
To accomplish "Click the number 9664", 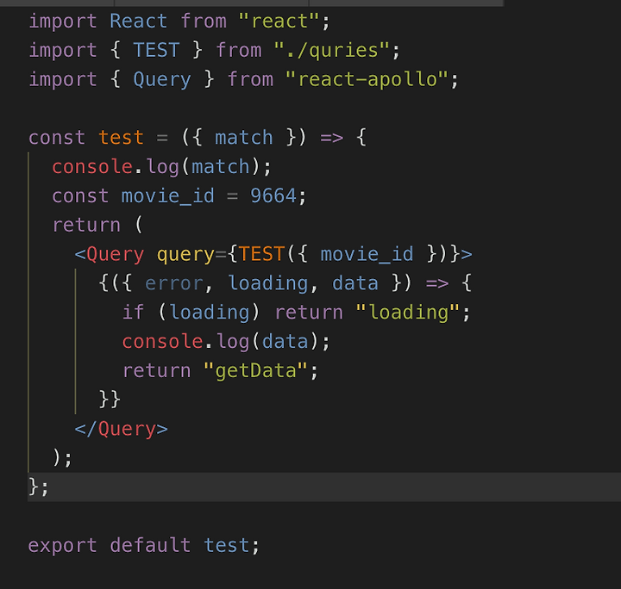I will tap(273, 195).
